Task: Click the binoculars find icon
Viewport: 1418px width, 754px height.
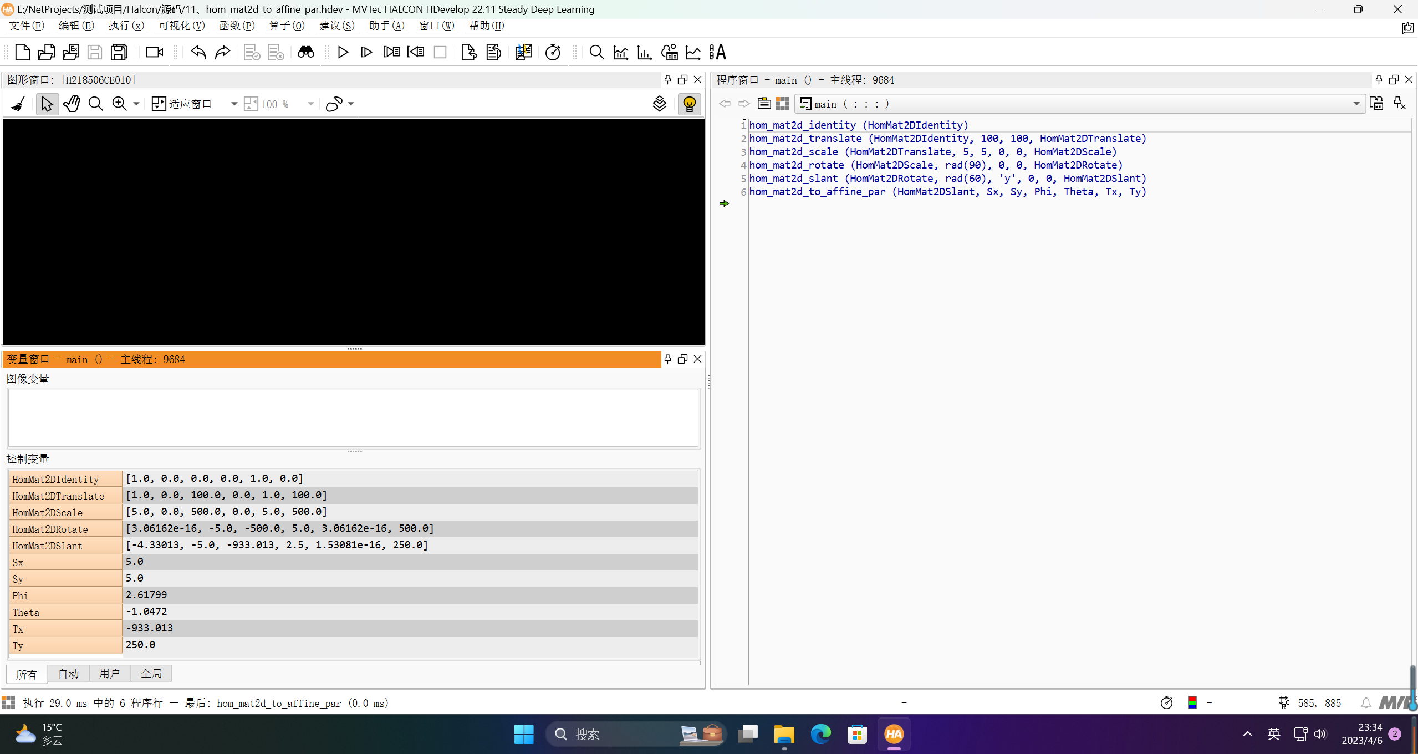Action: click(305, 52)
